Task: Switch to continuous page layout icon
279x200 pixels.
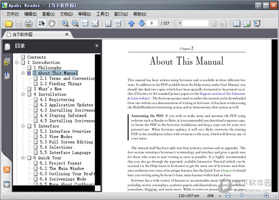Action: pos(118,23)
